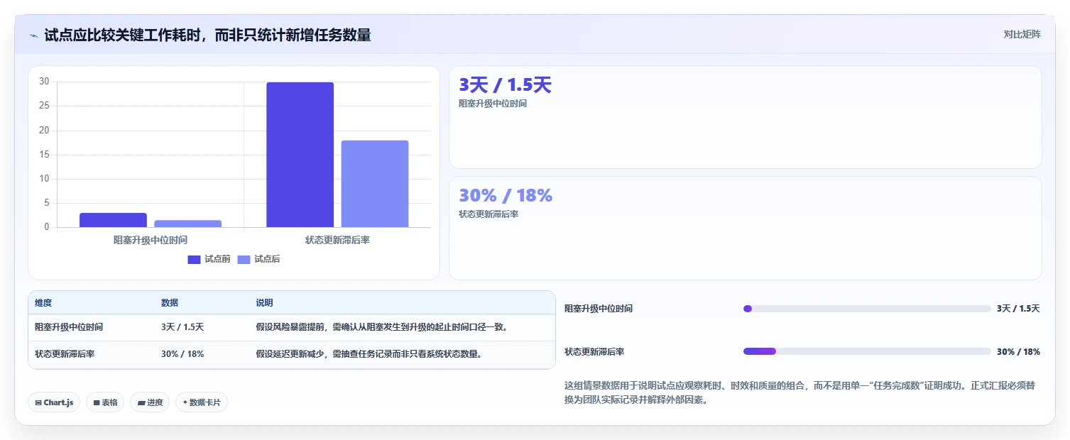Click the 30% / 18% data card value
Image resolution: width=1070 pixels, height=440 pixels.
tap(506, 195)
